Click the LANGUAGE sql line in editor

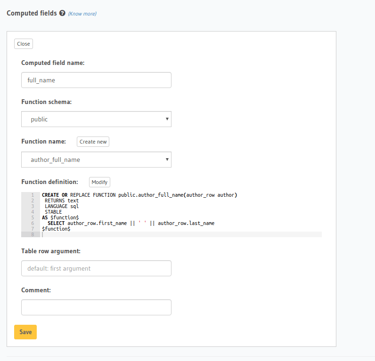click(62, 206)
